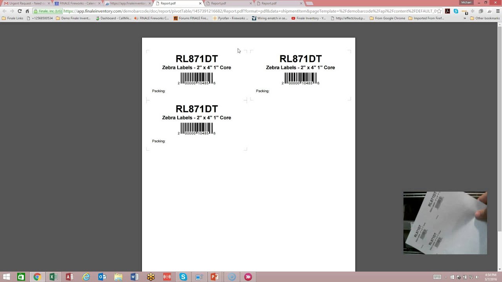Viewport: 502px width, 282px height.
Task: Open the Other bookmarks folder
Action: 485,18
